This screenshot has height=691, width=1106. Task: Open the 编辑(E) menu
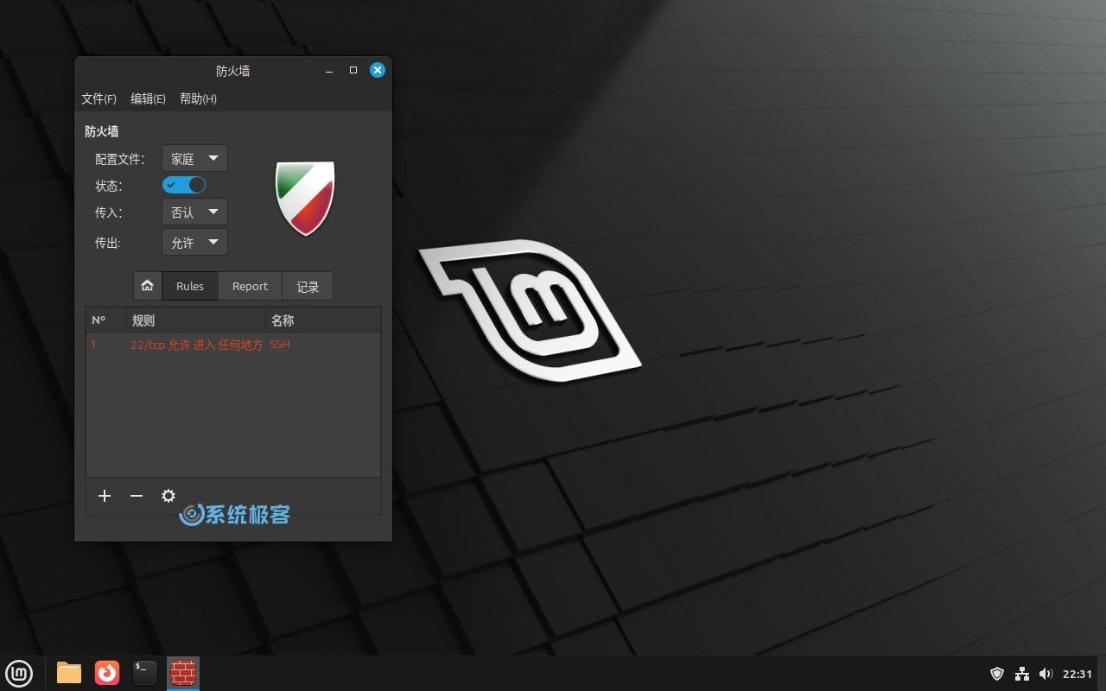[148, 98]
